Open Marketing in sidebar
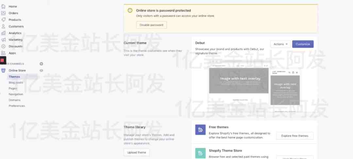The width and height of the screenshot is (353, 159). click(x=16, y=40)
